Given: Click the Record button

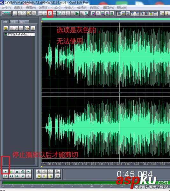Looking at the screenshot, I should [x=29, y=176].
